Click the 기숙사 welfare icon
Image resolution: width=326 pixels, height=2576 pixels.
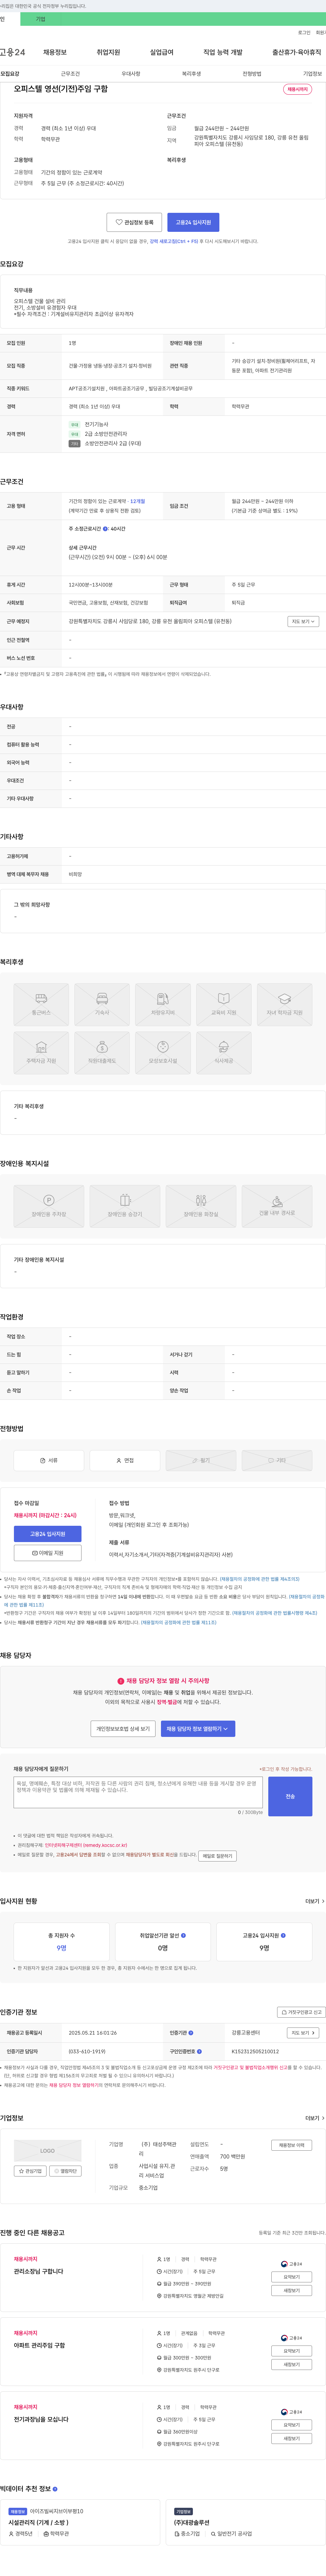click(x=102, y=1005)
